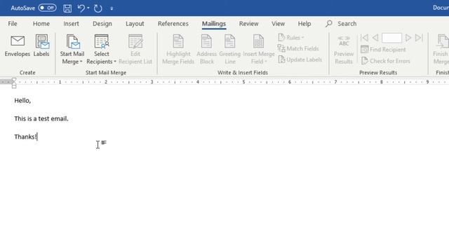Open the Undo history dropdown arrow
Screen dimensions: 449x252
pyautogui.click(x=88, y=8)
